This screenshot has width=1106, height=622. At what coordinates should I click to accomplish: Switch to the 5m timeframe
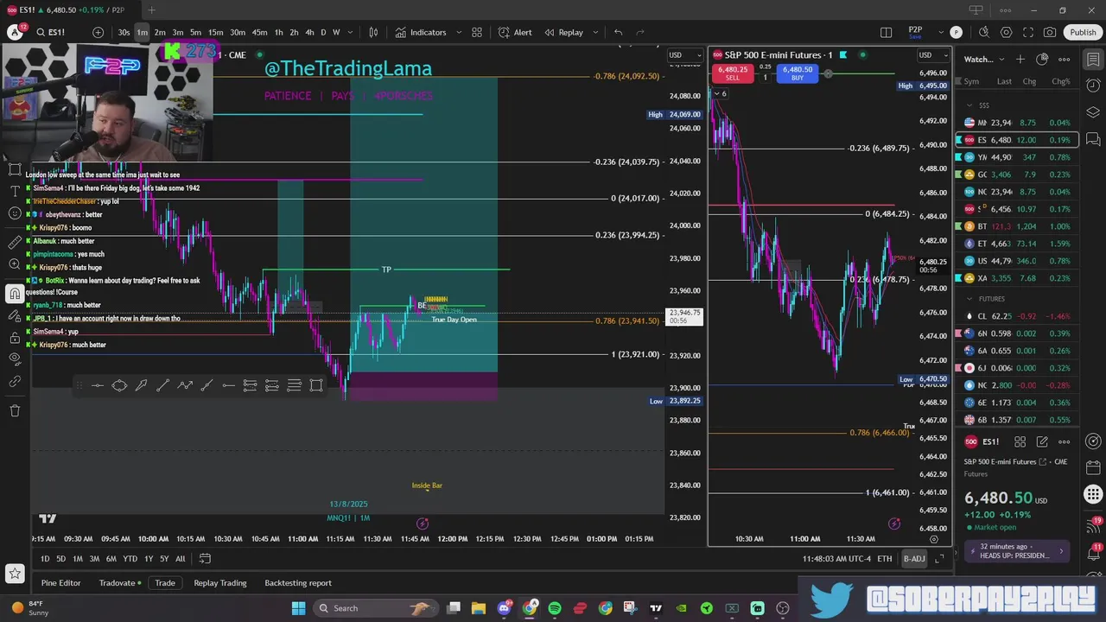(x=195, y=32)
